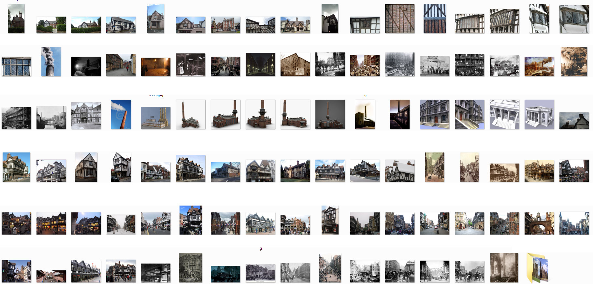
Task: Select the brick wall with diagonal timbers
Action: 400,19
